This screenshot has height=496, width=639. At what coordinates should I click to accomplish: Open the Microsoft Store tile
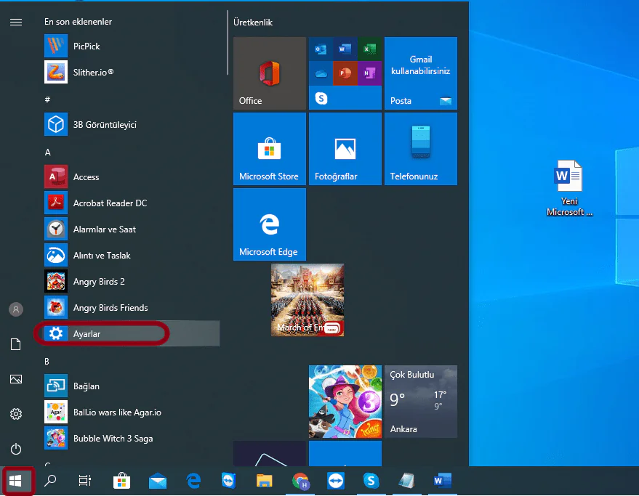(269, 148)
